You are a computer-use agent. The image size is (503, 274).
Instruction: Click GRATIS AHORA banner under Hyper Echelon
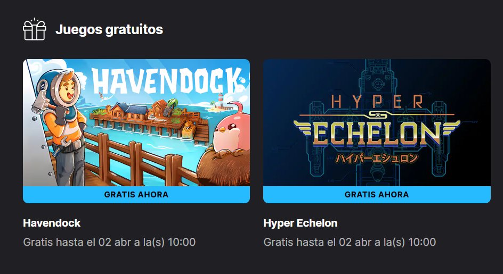377,195
